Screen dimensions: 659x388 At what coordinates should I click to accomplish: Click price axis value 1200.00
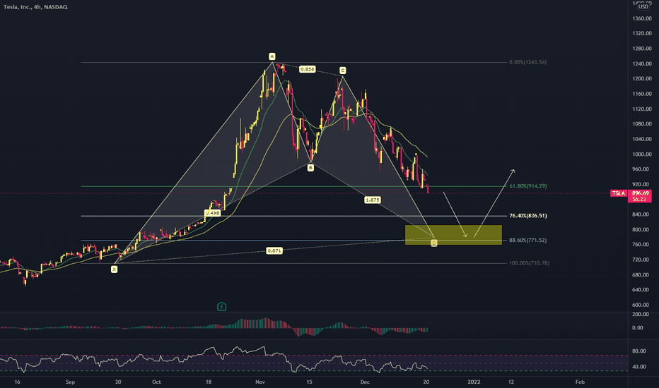(642, 78)
